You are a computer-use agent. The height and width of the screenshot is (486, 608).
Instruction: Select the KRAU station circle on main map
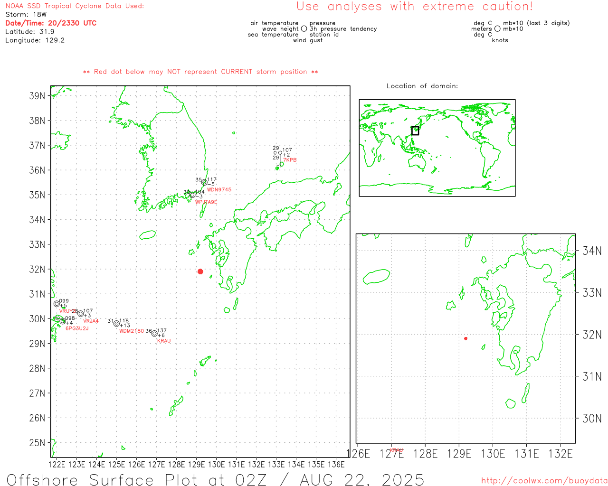pos(154,334)
